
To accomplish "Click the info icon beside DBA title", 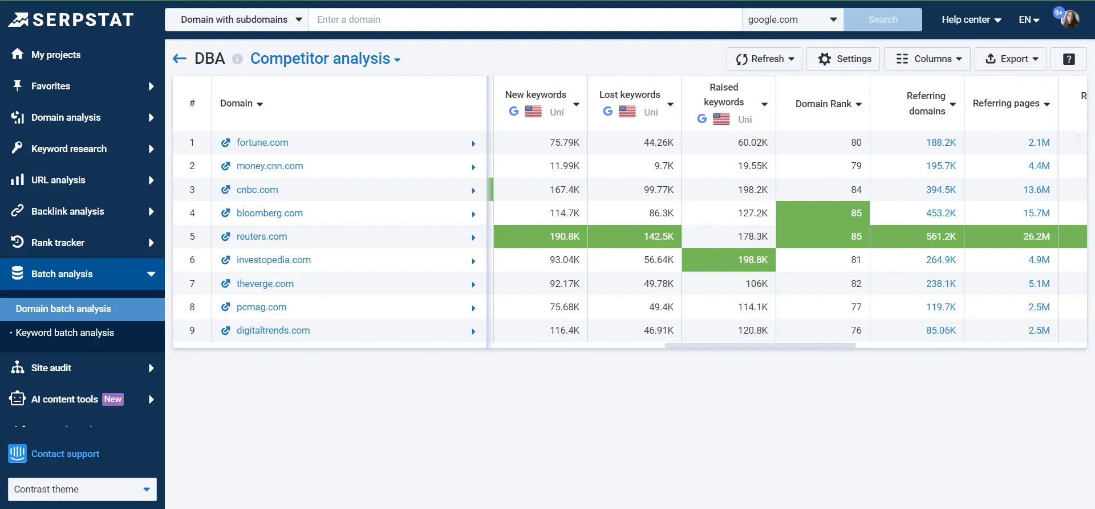I will (x=237, y=59).
